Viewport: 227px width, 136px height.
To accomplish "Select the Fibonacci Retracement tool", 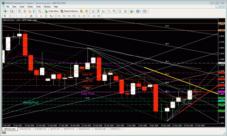I will [x=36, y=16].
